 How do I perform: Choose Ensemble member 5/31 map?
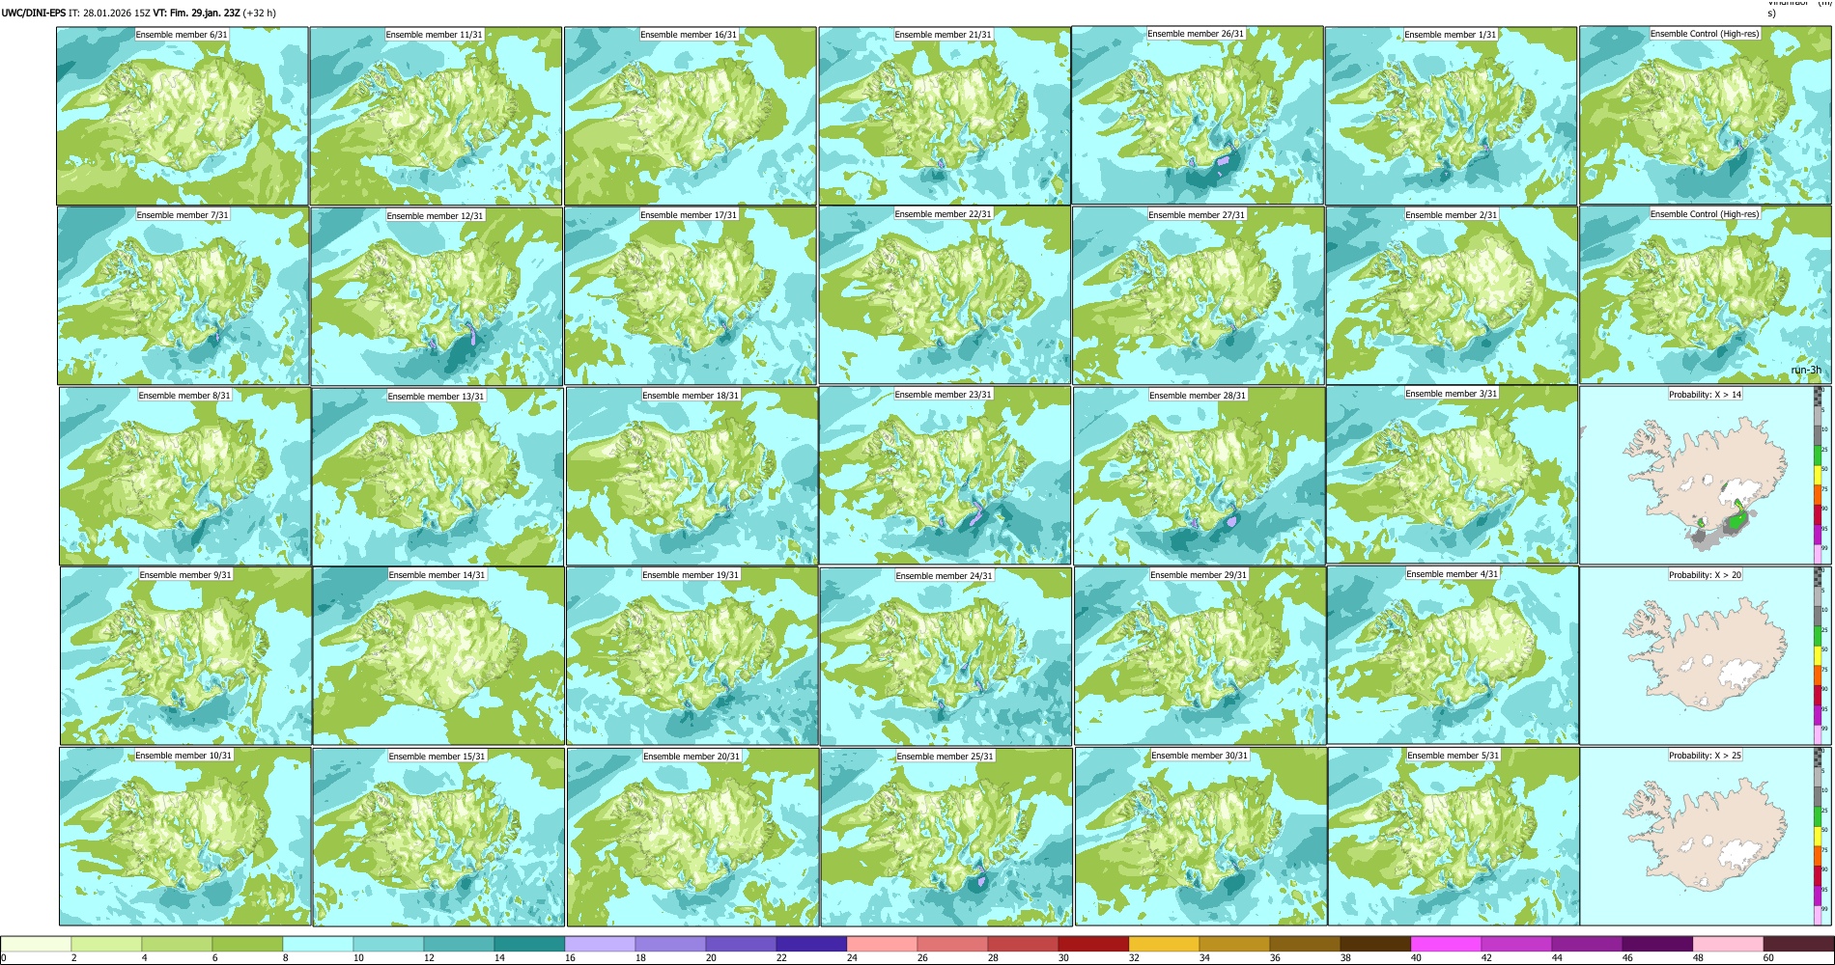pyautogui.click(x=1454, y=837)
